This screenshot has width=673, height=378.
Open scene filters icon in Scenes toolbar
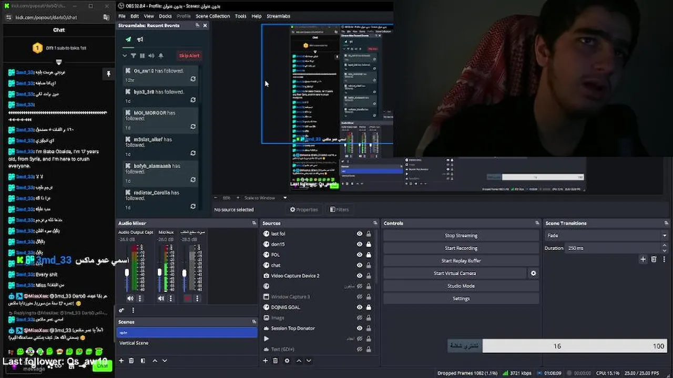click(142, 361)
